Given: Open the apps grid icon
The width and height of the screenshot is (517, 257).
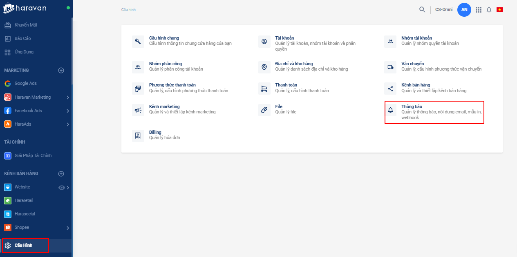Looking at the screenshot, I should (479, 9).
